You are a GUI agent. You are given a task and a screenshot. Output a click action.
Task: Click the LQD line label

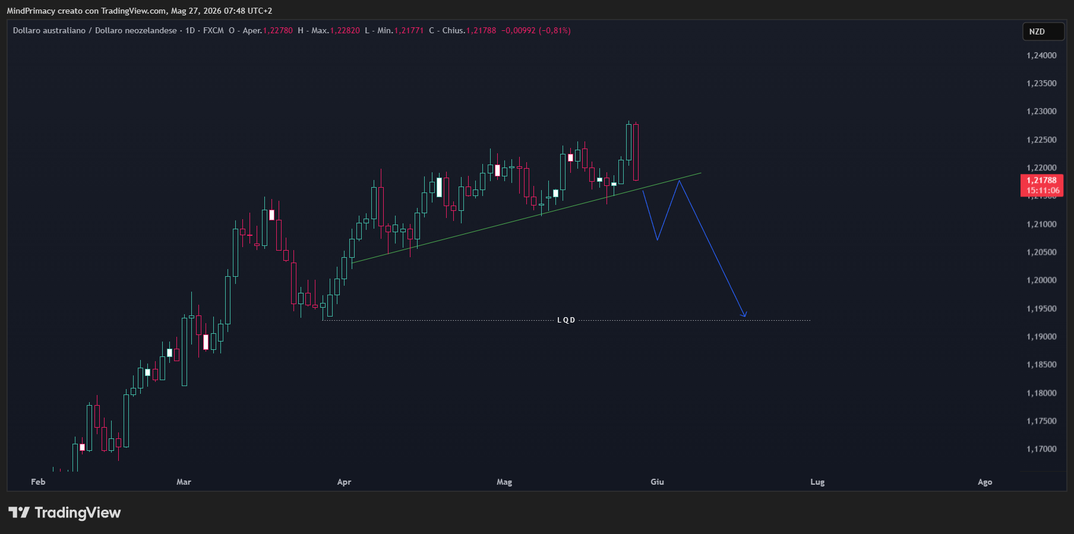pyautogui.click(x=566, y=320)
